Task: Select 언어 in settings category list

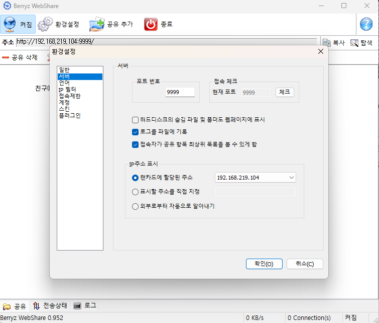Action: pos(80,83)
